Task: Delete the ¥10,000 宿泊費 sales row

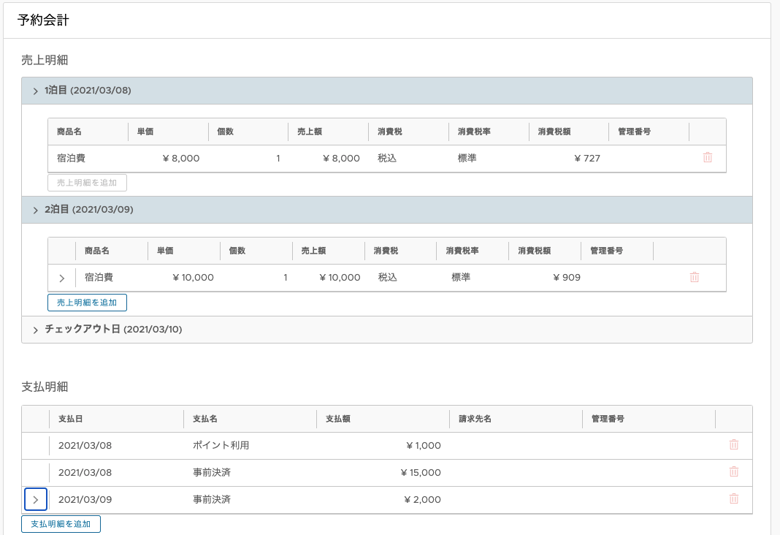Action: point(695,277)
